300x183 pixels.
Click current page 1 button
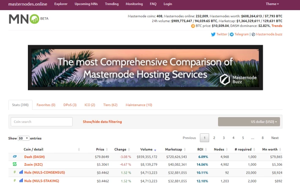tap(205, 138)
